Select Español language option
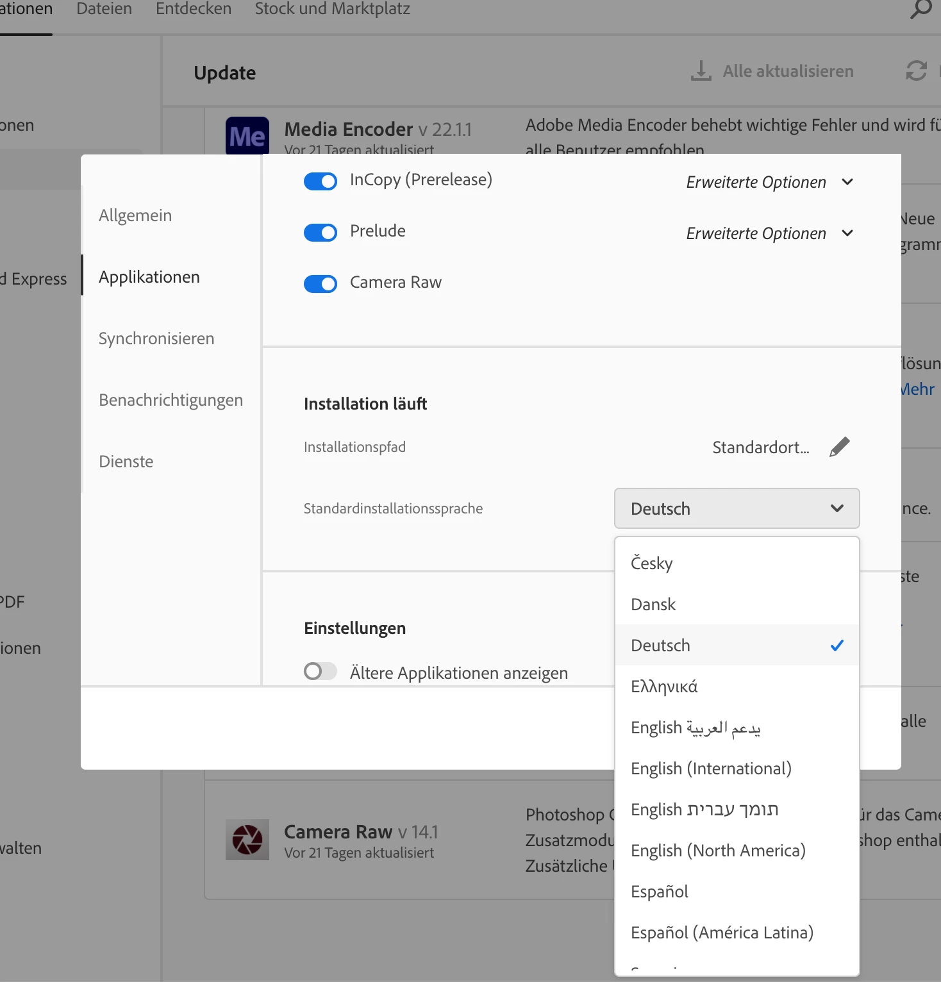The image size is (941, 982). pyautogui.click(x=737, y=892)
